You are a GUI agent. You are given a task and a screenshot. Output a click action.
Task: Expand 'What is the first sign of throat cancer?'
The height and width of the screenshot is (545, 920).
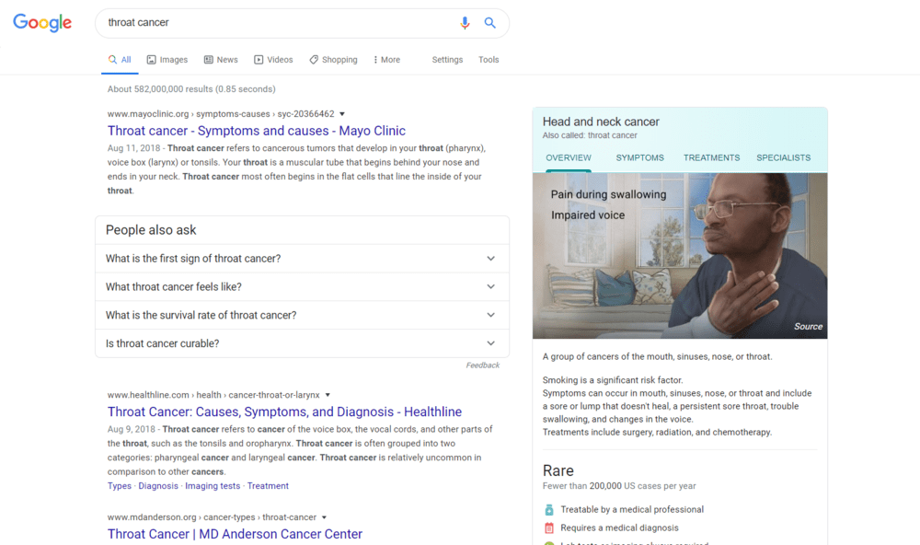coord(302,259)
